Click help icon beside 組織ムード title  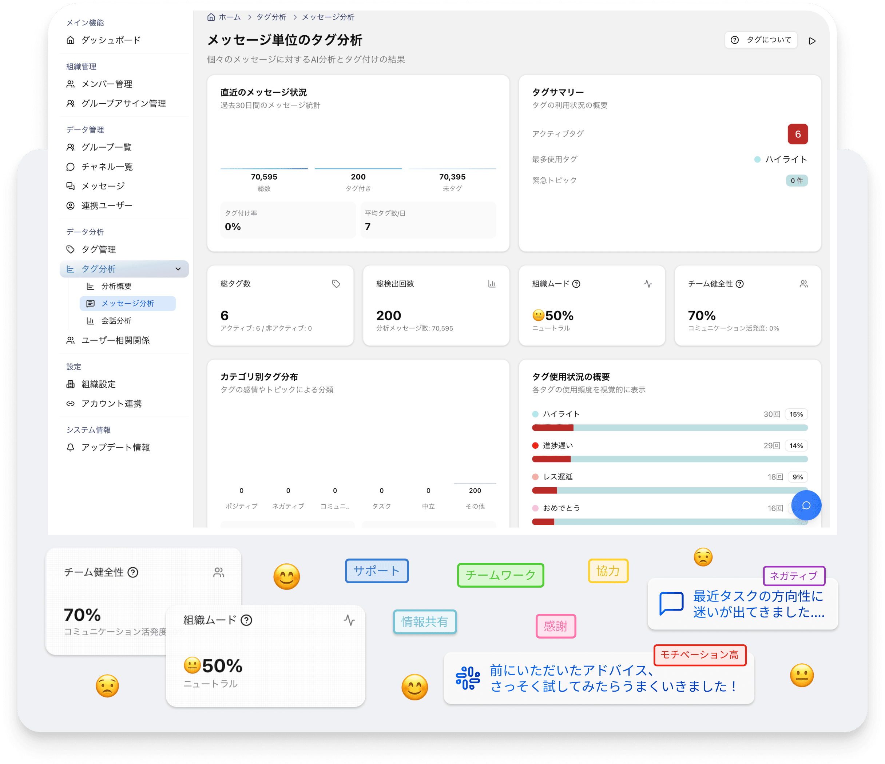pyautogui.click(x=576, y=284)
